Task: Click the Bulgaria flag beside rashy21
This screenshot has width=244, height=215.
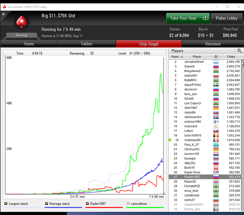Action: click(x=216, y=200)
